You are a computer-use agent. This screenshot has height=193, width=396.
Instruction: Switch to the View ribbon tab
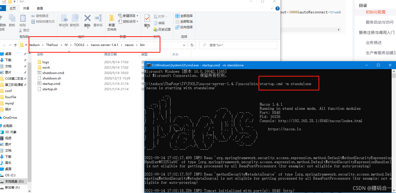click(x=40, y=8)
